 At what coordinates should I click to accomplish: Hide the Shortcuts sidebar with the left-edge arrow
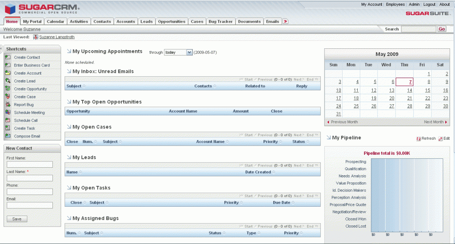click(1, 49)
